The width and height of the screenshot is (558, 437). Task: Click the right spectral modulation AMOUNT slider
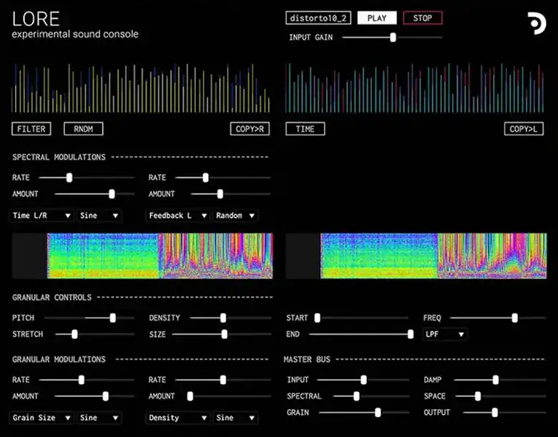pos(231,194)
